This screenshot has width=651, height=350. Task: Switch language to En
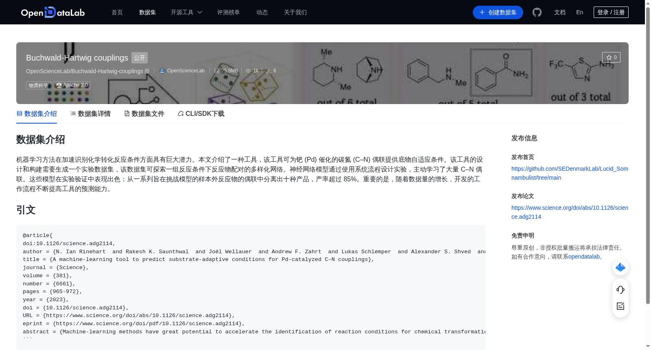click(x=580, y=13)
